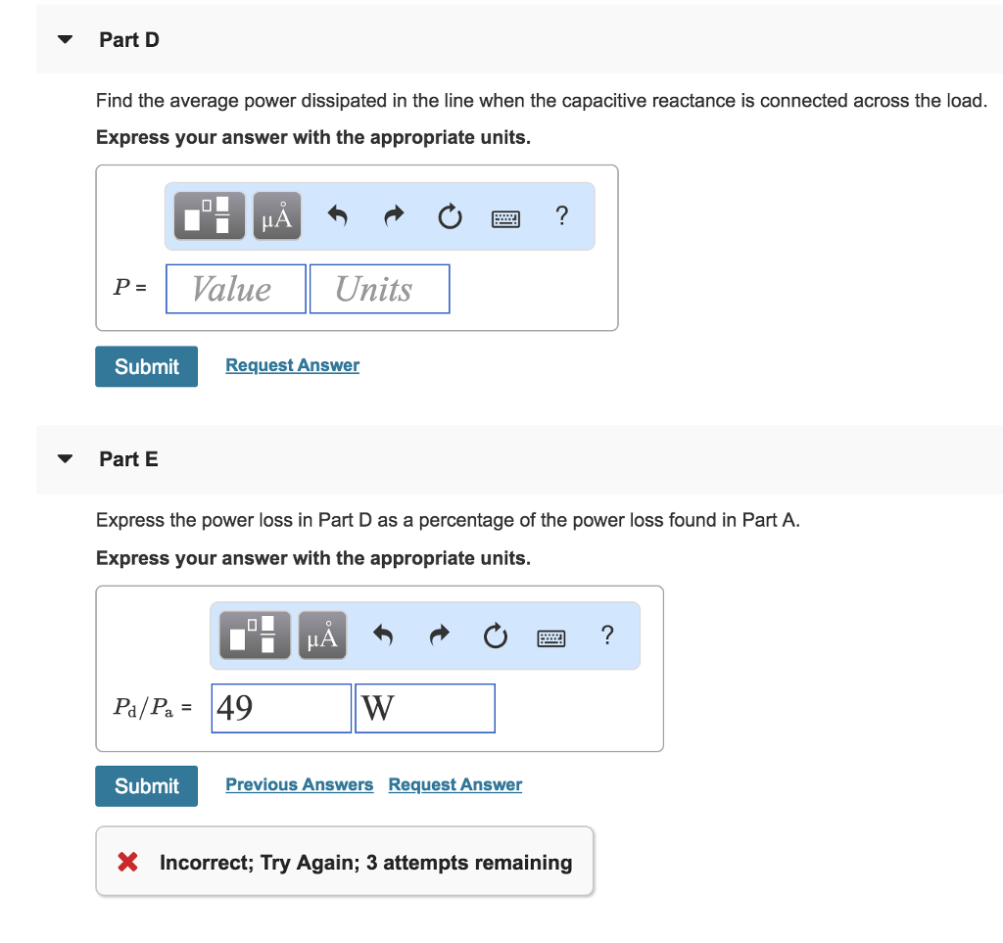
Task: Submit the Part D answer
Action: point(146,366)
